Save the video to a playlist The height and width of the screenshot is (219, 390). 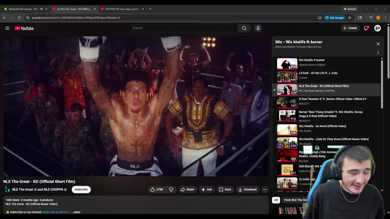point(225,189)
